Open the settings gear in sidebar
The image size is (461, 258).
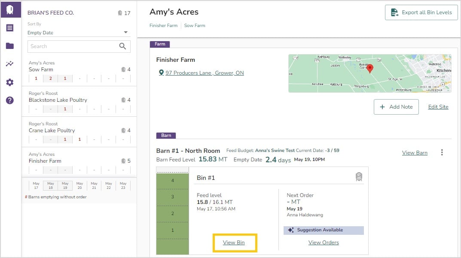coord(10,82)
